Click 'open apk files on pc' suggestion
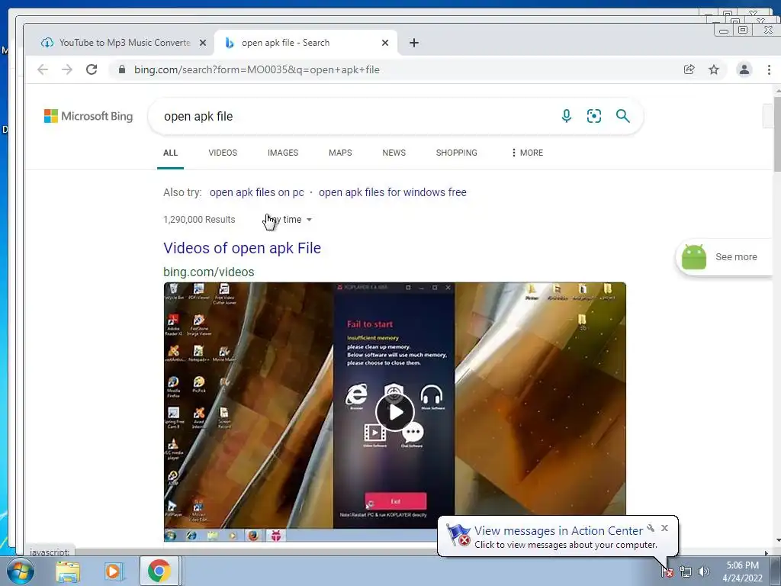The width and height of the screenshot is (781, 586). tap(256, 192)
